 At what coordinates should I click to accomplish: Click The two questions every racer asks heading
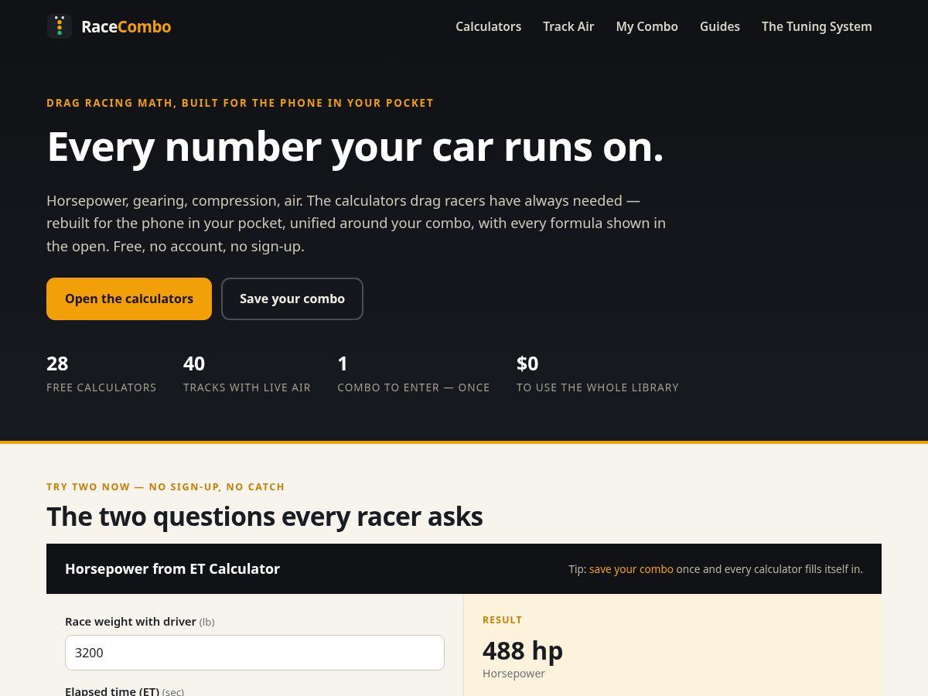[264, 517]
